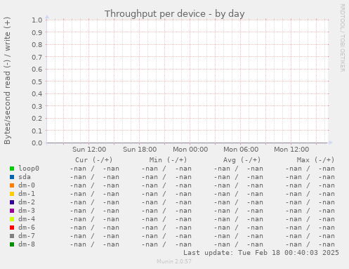Click the sda blue legend swatch

(12, 177)
